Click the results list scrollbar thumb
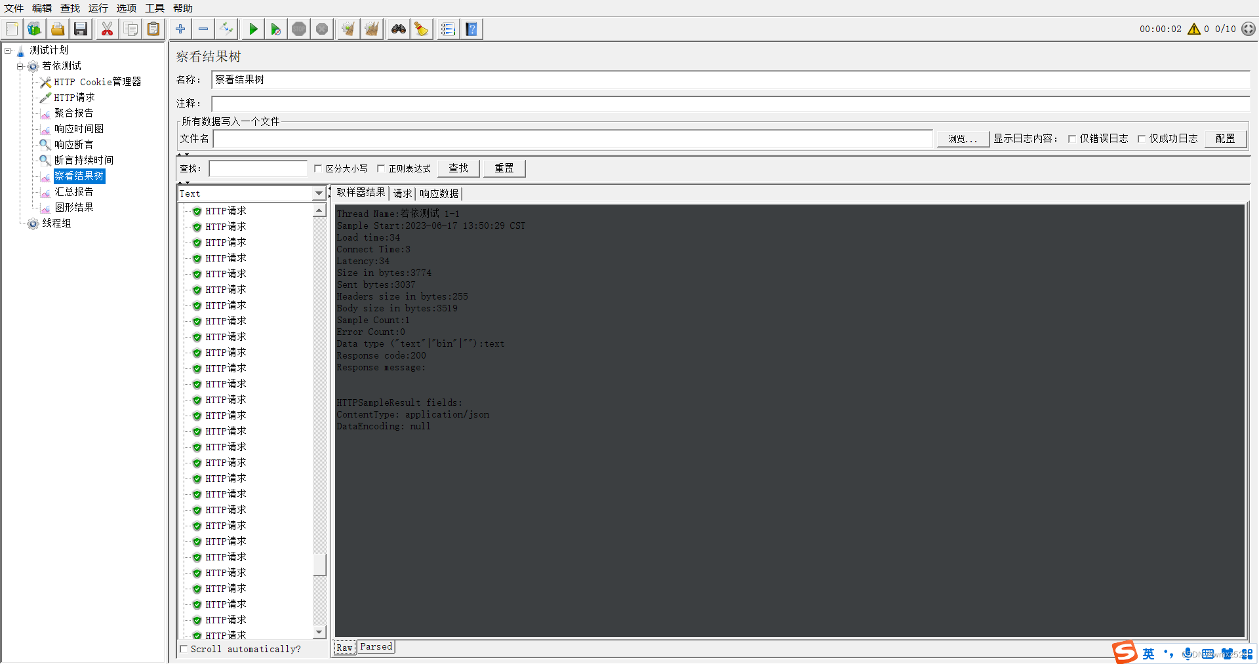1259x664 pixels. click(x=319, y=565)
